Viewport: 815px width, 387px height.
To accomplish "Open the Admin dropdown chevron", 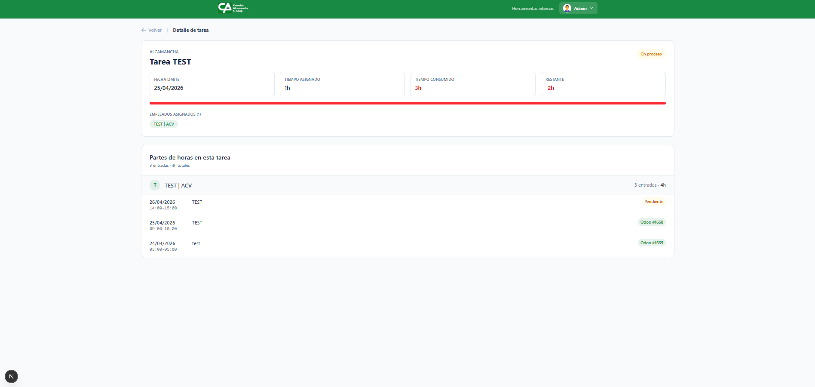I will pyautogui.click(x=591, y=8).
